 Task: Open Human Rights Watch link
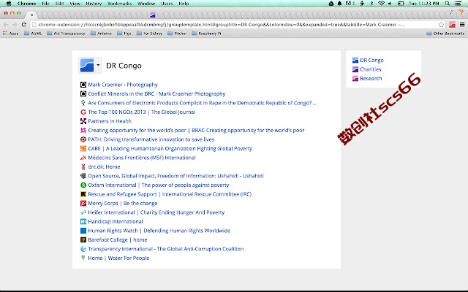point(159,231)
